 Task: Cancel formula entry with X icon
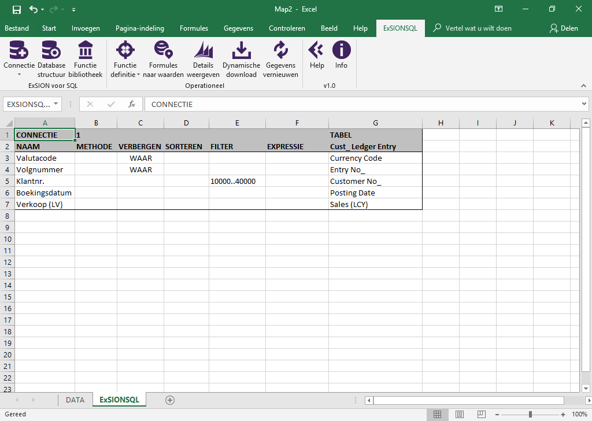point(90,104)
